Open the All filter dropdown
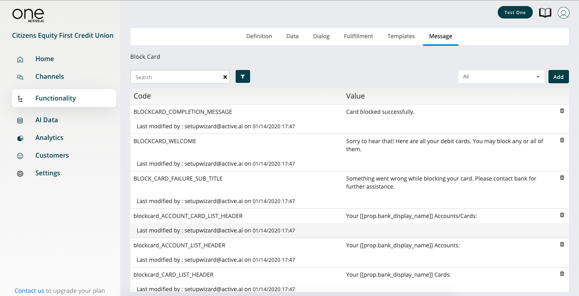This screenshot has height=296, width=579. click(501, 76)
